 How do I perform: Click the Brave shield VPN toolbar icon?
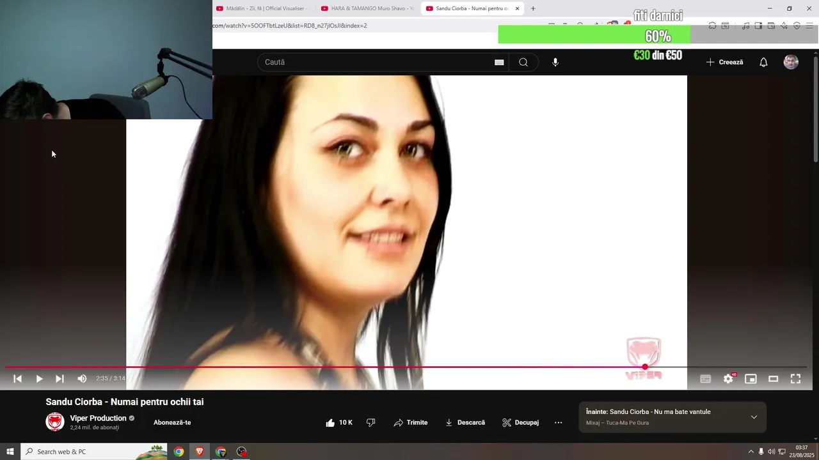[797, 26]
